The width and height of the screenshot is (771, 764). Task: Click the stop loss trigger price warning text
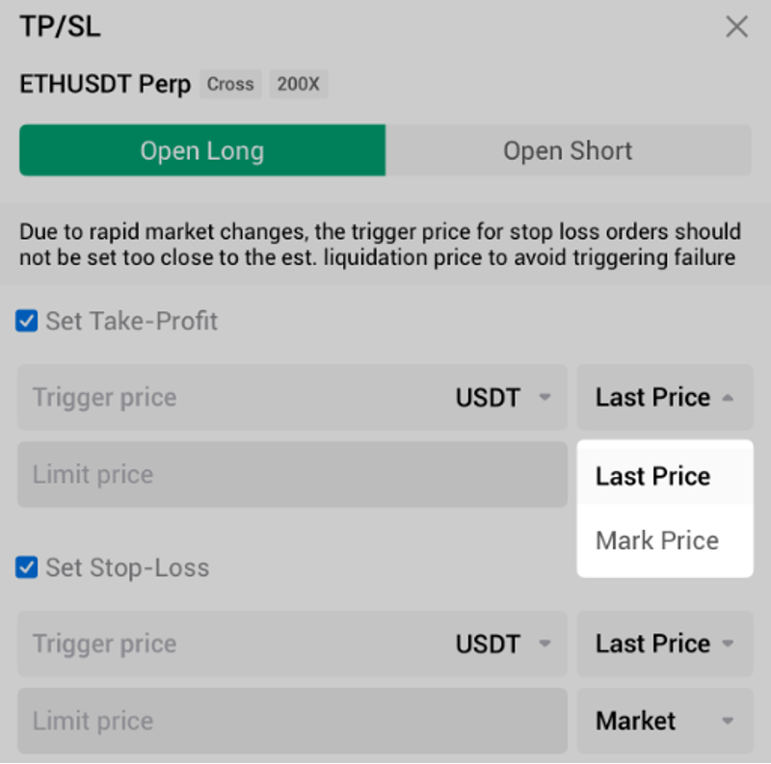380,245
